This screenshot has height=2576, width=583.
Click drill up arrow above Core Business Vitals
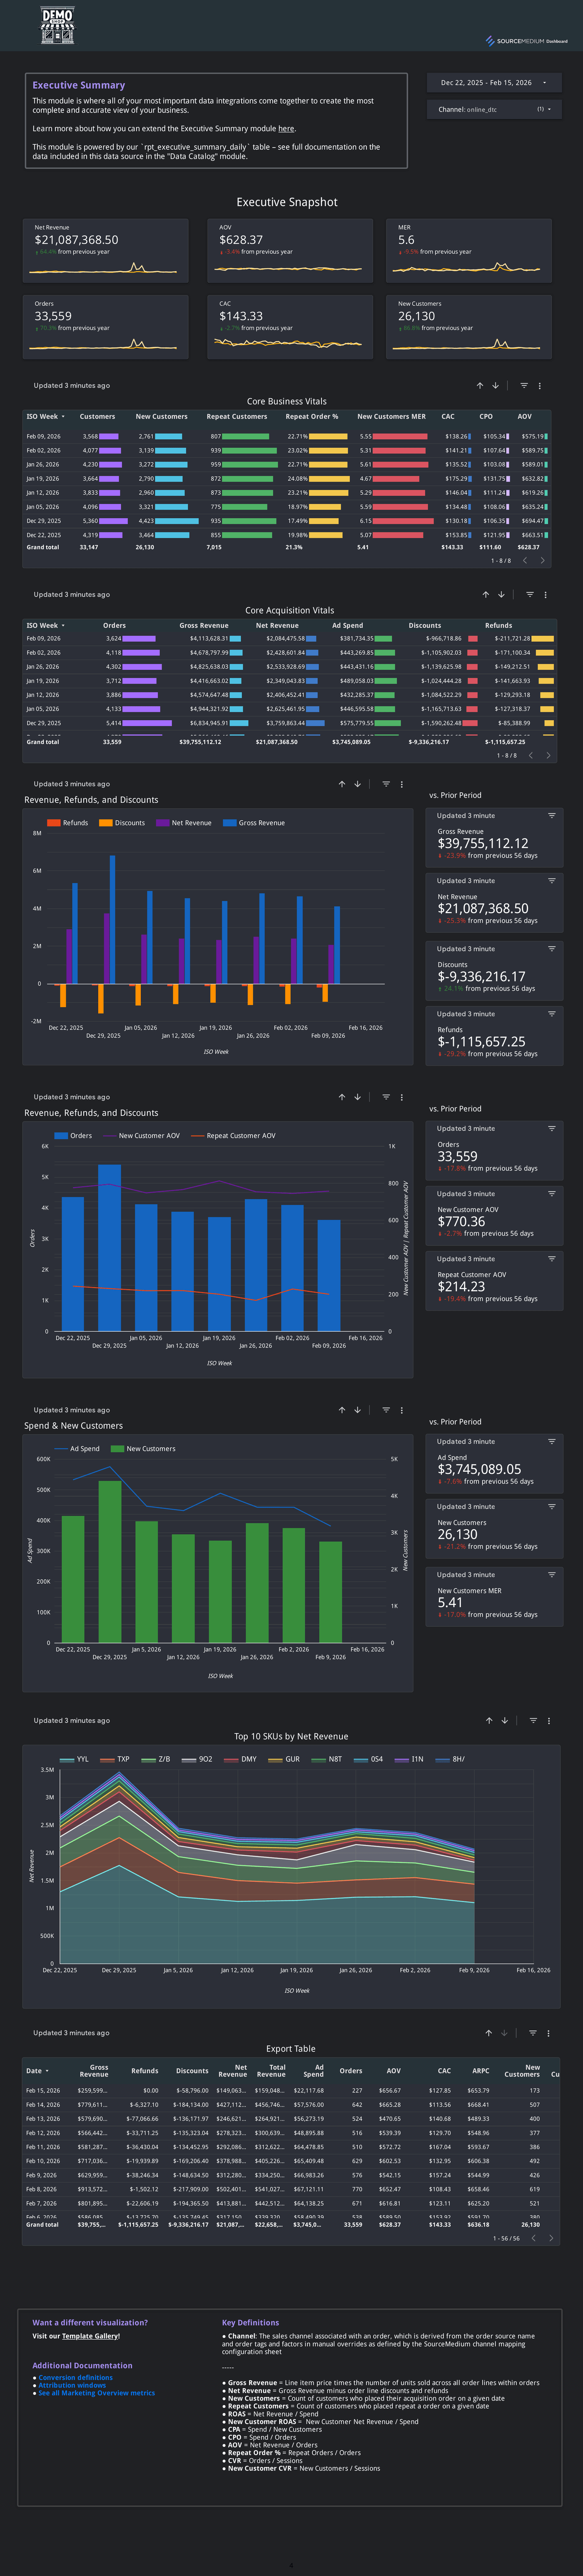point(480,385)
